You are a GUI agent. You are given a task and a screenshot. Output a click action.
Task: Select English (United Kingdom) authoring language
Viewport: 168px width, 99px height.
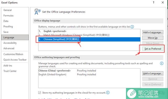[x=52, y=74]
